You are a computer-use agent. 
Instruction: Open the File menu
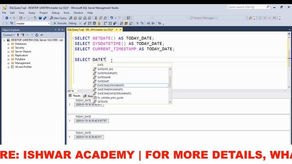(x=4, y=13)
